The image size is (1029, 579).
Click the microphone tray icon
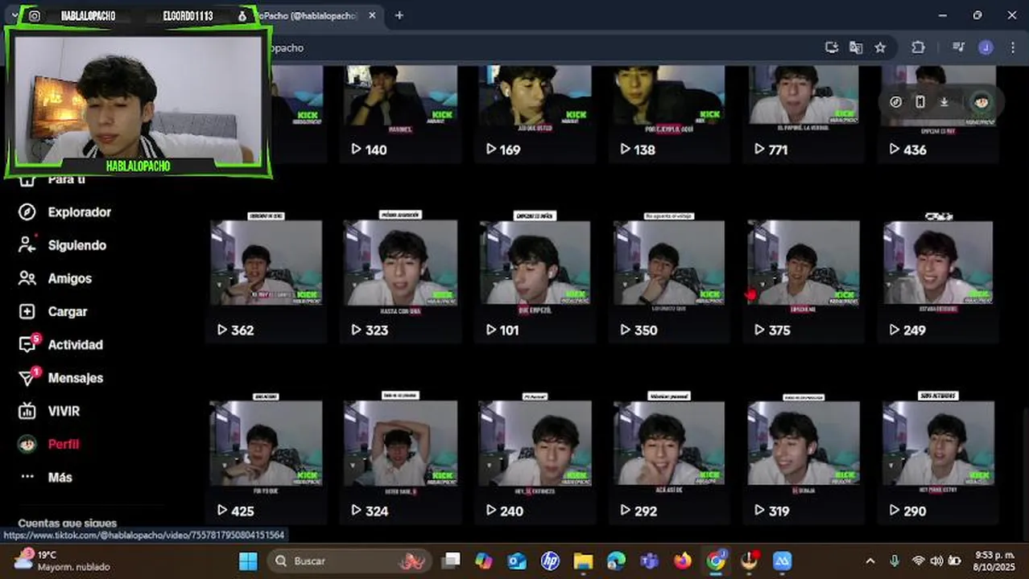[x=894, y=561]
